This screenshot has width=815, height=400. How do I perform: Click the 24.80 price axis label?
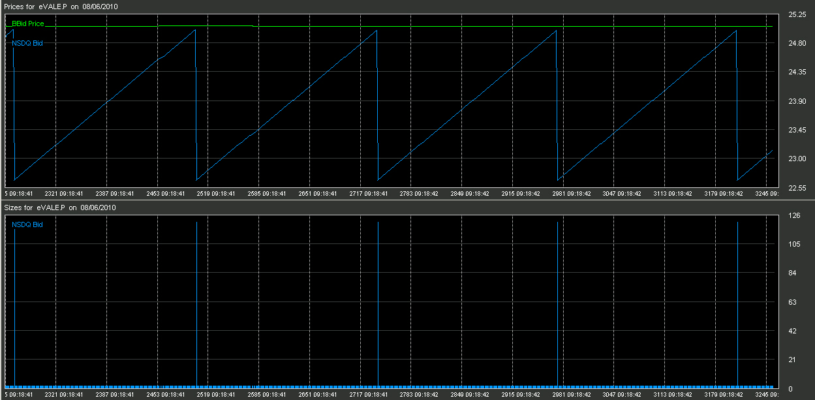click(797, 43)
